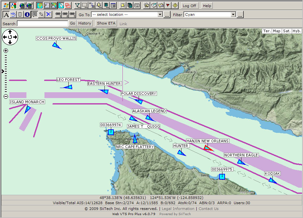Toggle the diagonal split map layer icon
The height and width of the screenshot is (218, 303).
tap(54, 5)
